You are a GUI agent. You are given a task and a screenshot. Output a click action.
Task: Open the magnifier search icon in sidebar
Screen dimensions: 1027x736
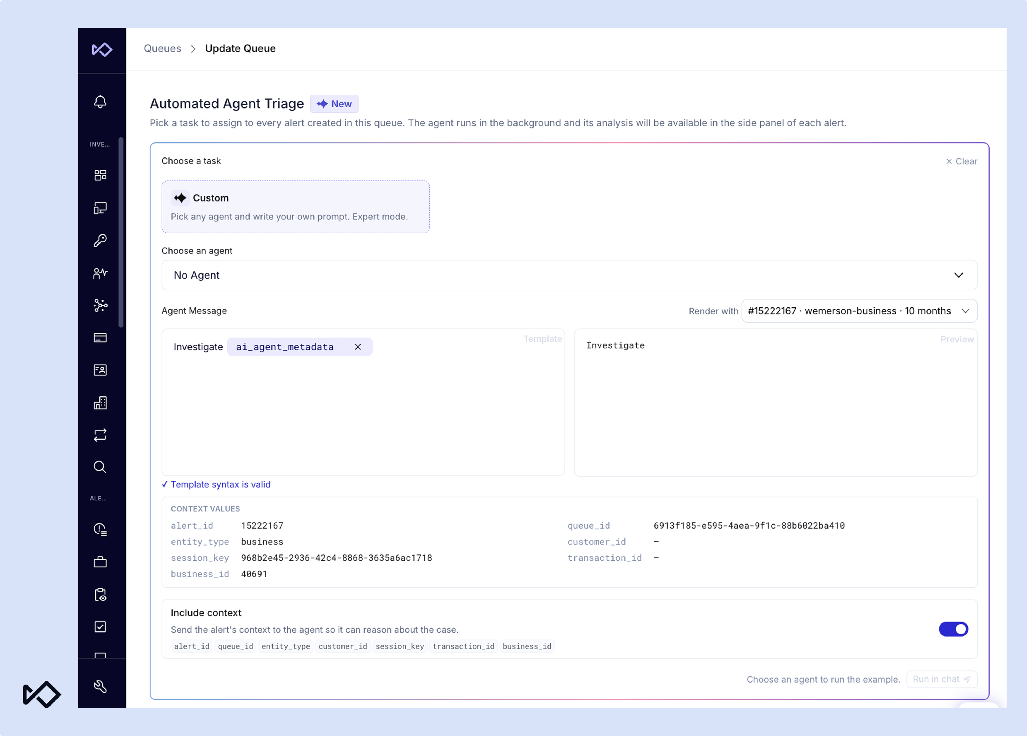[x=100, y=467]
